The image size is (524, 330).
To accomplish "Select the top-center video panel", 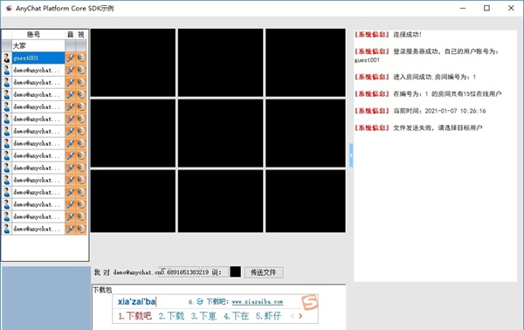I will 221,63.
